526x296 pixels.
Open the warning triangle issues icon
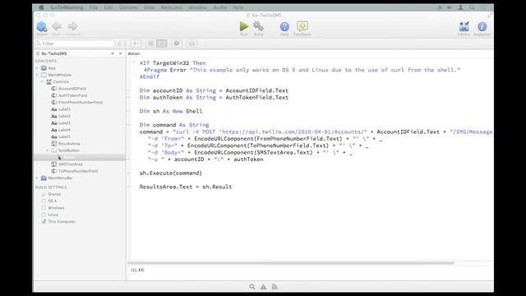pyautogui.click(x=263, y=287)
